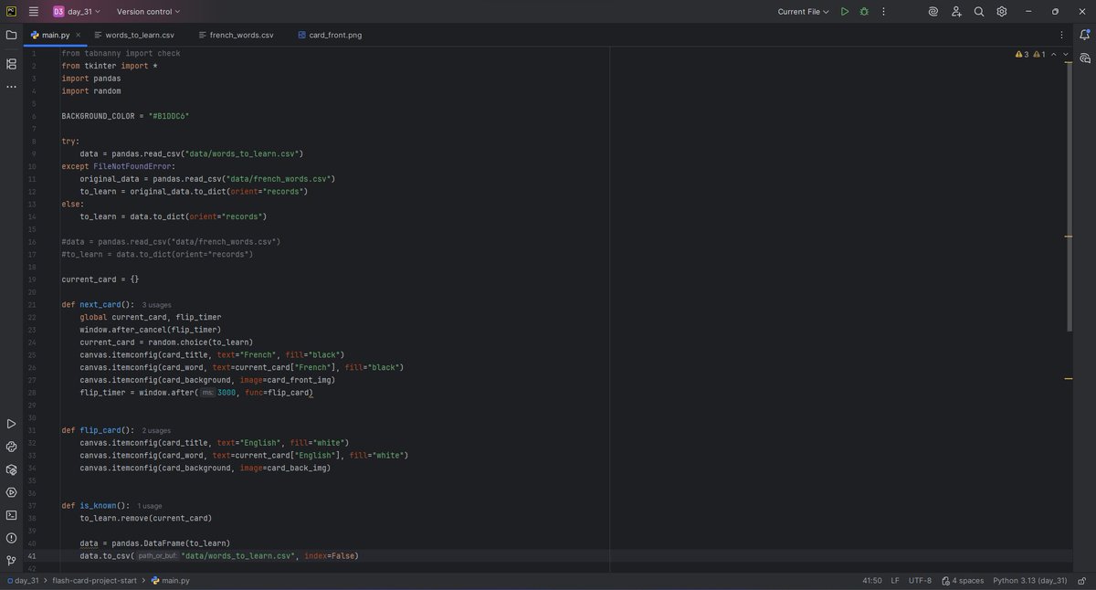Click day_31 breadcrumb in status bar
1096x590 pixels.
click(x=23, y=580)
